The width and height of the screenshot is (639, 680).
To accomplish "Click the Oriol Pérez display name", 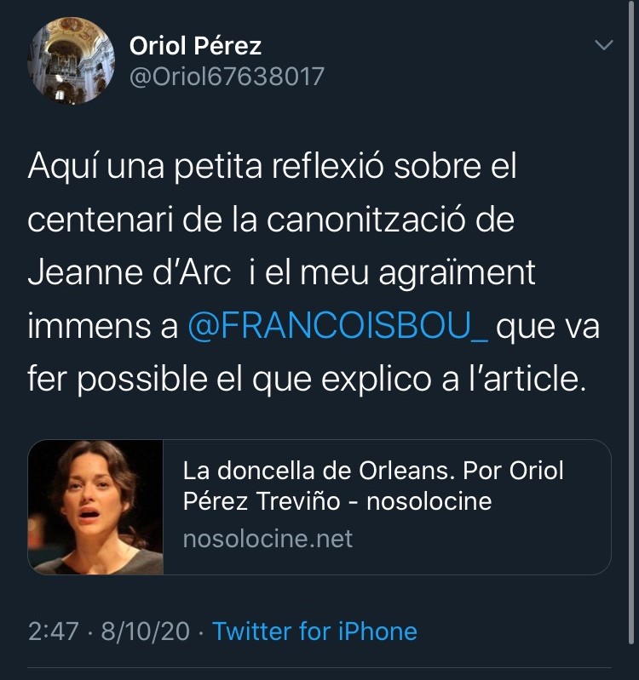I will pyautogui.click(x=195, y=46).
